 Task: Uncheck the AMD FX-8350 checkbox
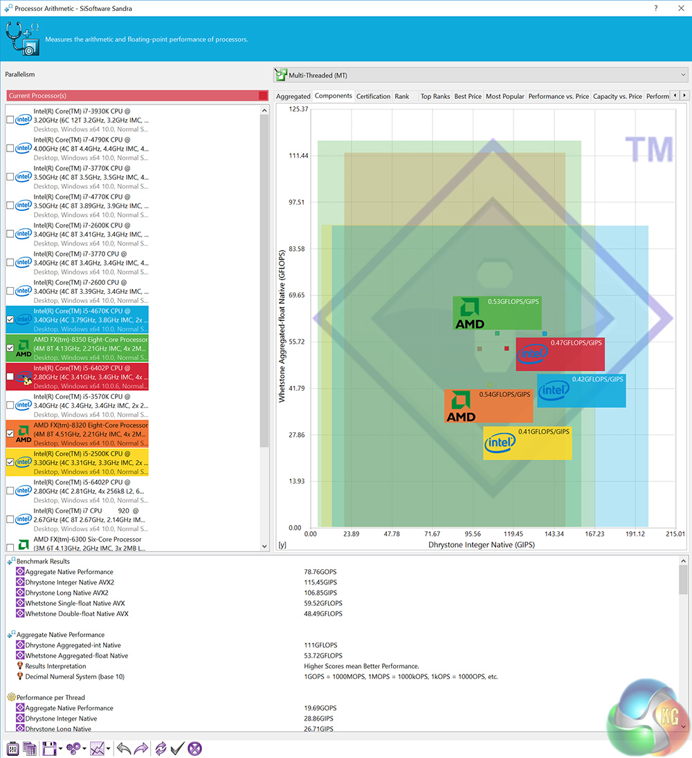(10, 348)
